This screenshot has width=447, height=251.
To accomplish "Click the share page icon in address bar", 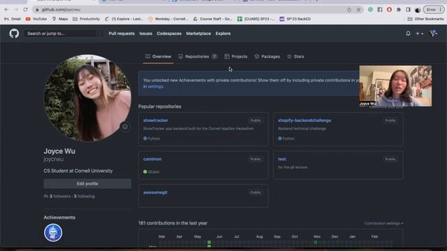I will coord(349,9).
